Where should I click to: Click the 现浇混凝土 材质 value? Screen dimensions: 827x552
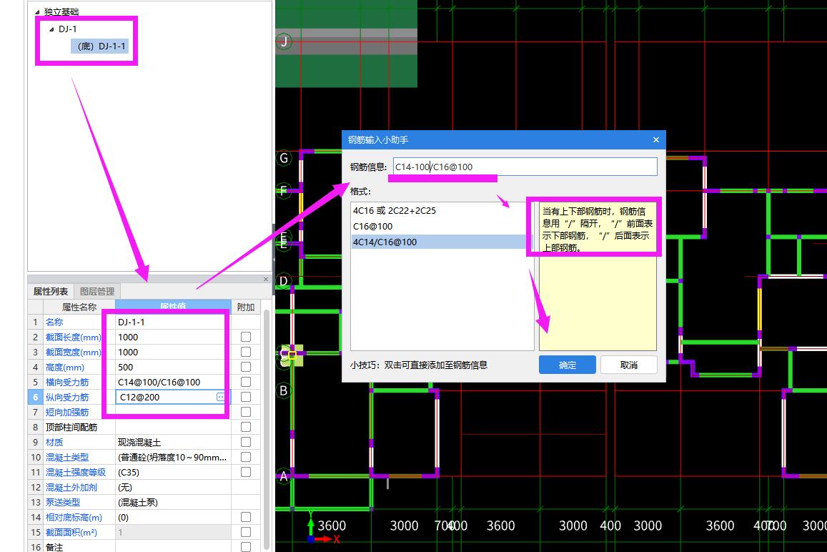[173, 442]
